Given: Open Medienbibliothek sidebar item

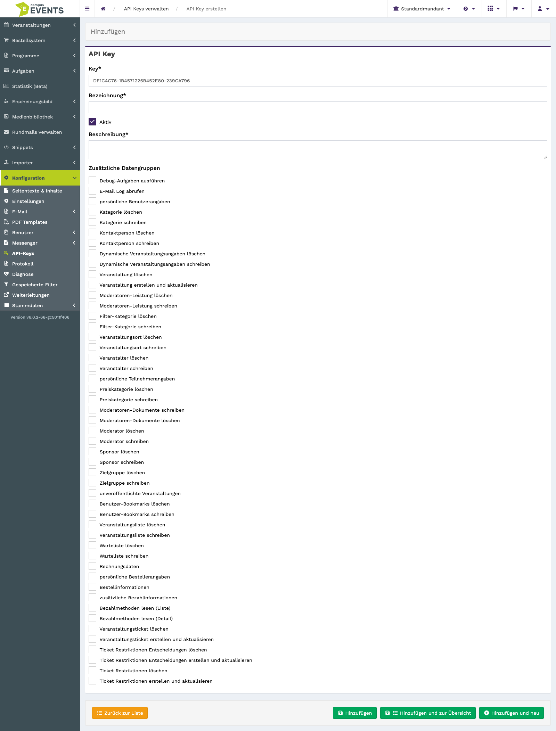Looking at the screenshot, I should 40,117.
